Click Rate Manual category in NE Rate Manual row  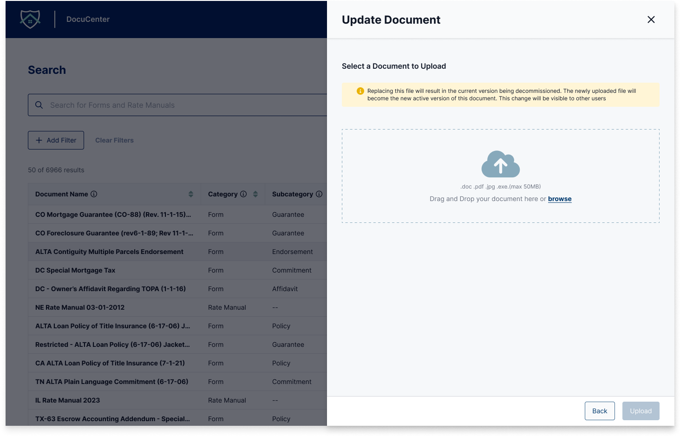(227, 307)
